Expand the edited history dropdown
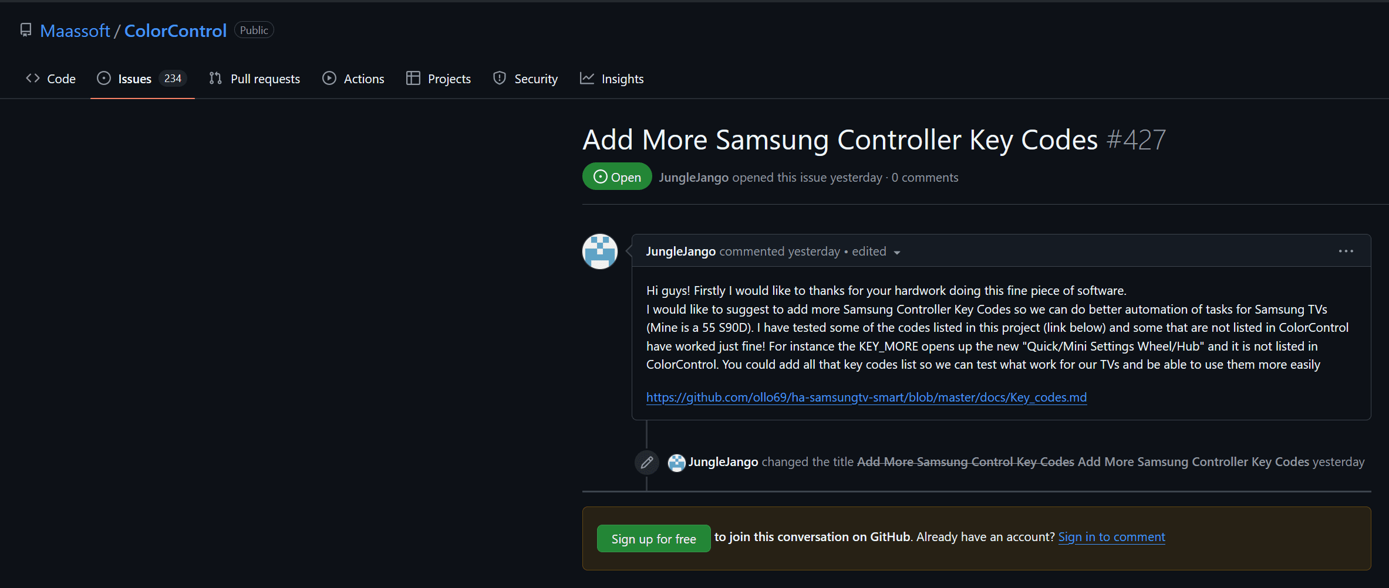 point(876,251)
